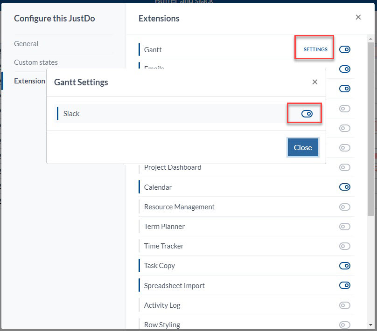377x331 pixels.
Task: Select the Extensions sidebar section
Action: point(29,81)
